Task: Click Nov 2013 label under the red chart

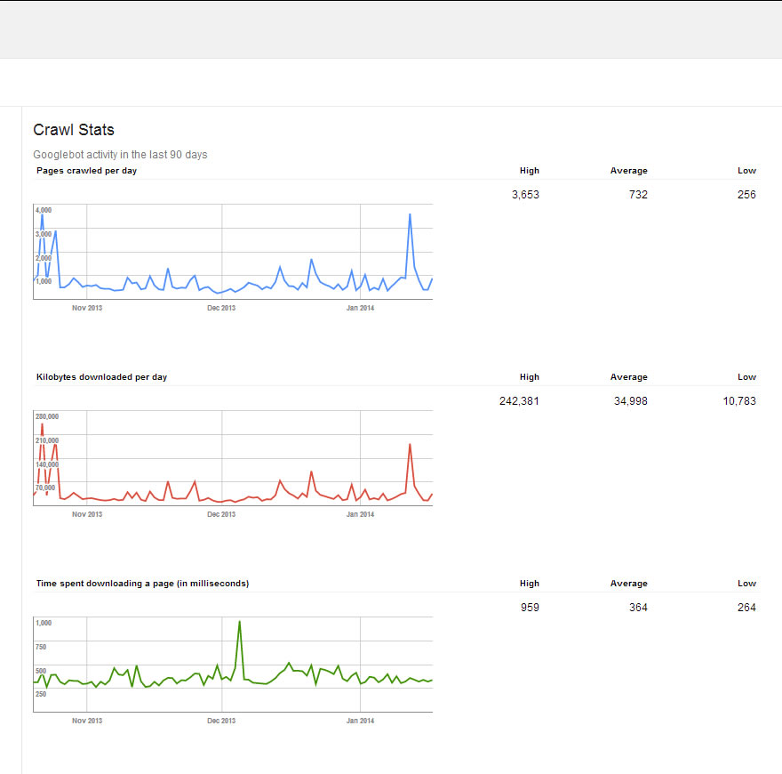Action: point(86,514)
